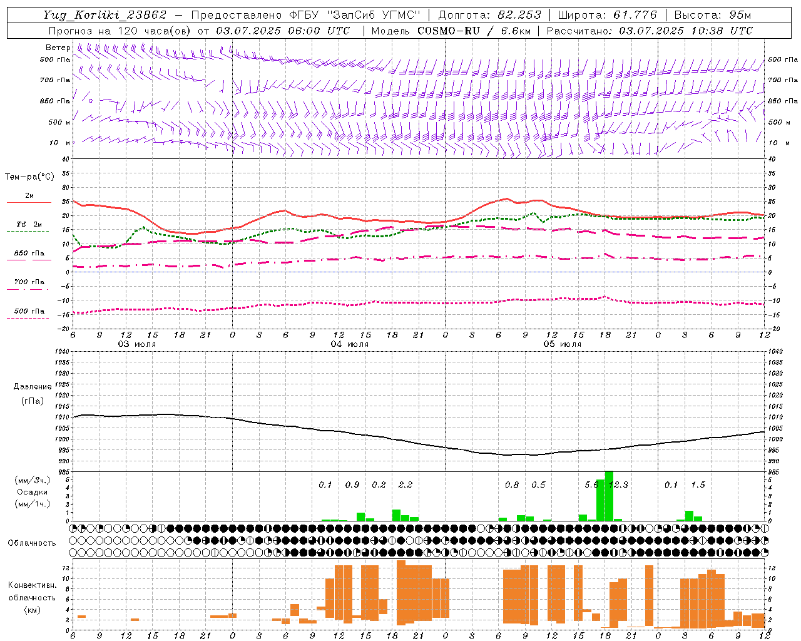Screen dimensions: 801x641
Task: Click the '05 июля' date label
Action: (x=562, y=344)
